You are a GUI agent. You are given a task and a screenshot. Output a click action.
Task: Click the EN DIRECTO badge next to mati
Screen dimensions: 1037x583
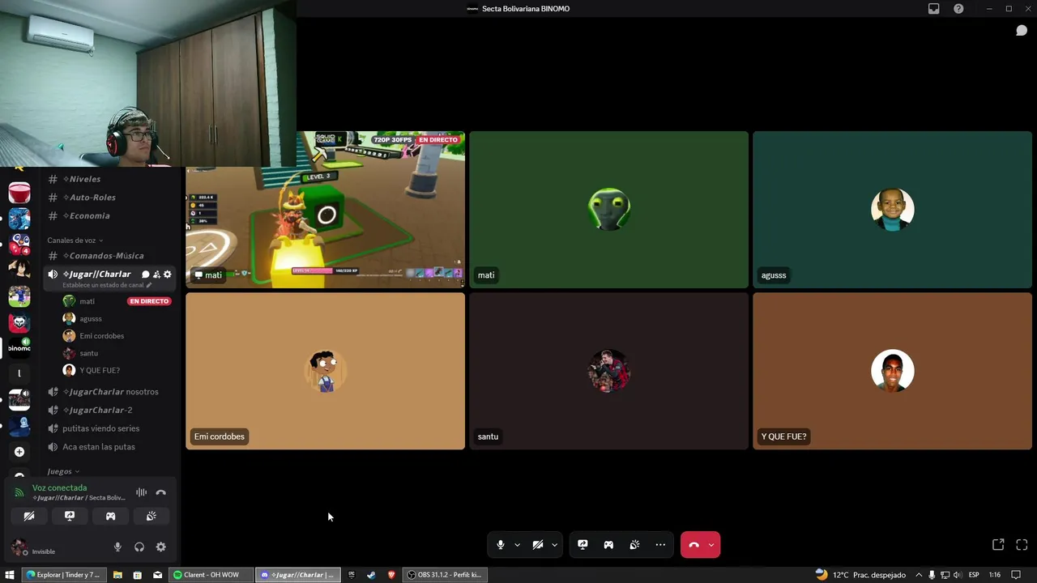click(149, 301)
